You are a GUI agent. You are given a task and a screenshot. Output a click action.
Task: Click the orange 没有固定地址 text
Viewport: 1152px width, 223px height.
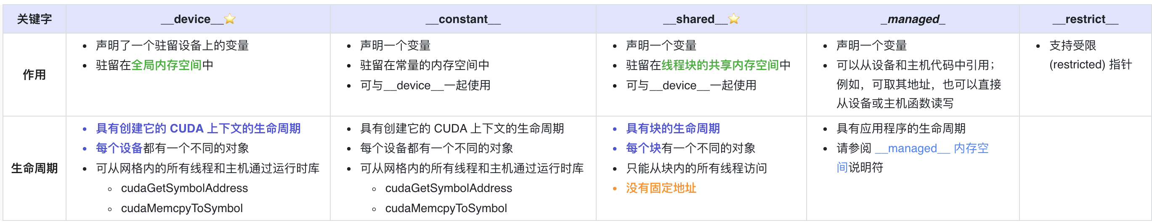(x=661, y=188)
